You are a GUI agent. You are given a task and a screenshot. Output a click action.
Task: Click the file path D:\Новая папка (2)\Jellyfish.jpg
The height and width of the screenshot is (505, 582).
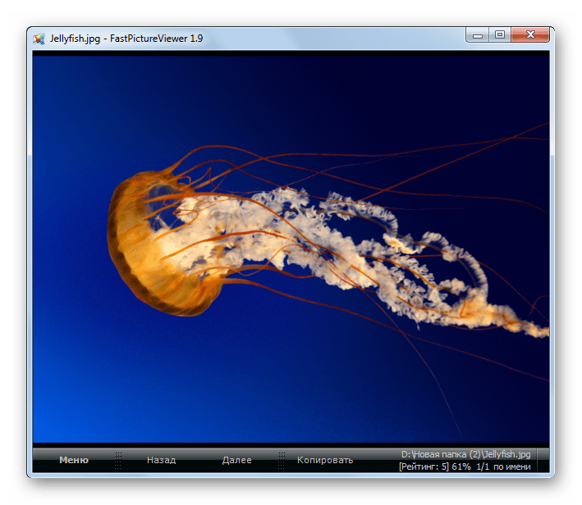(465, 454)
